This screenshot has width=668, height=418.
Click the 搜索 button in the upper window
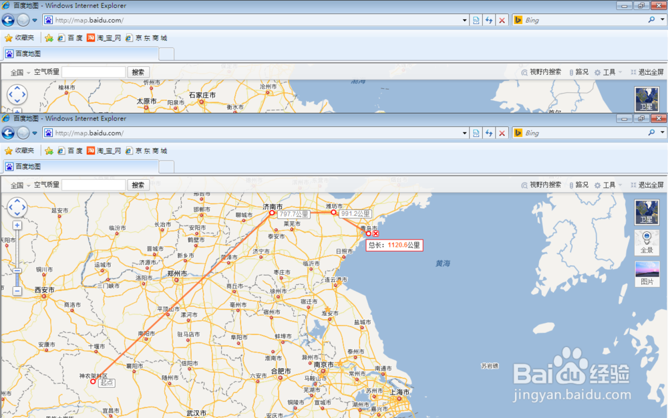coord(138,72)
